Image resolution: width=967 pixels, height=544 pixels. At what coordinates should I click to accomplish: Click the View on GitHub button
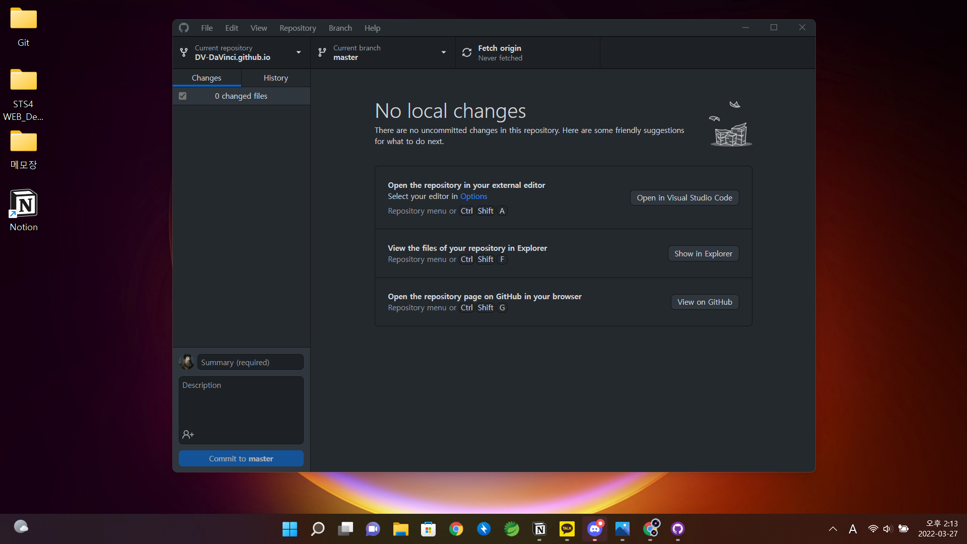(704, 302)
